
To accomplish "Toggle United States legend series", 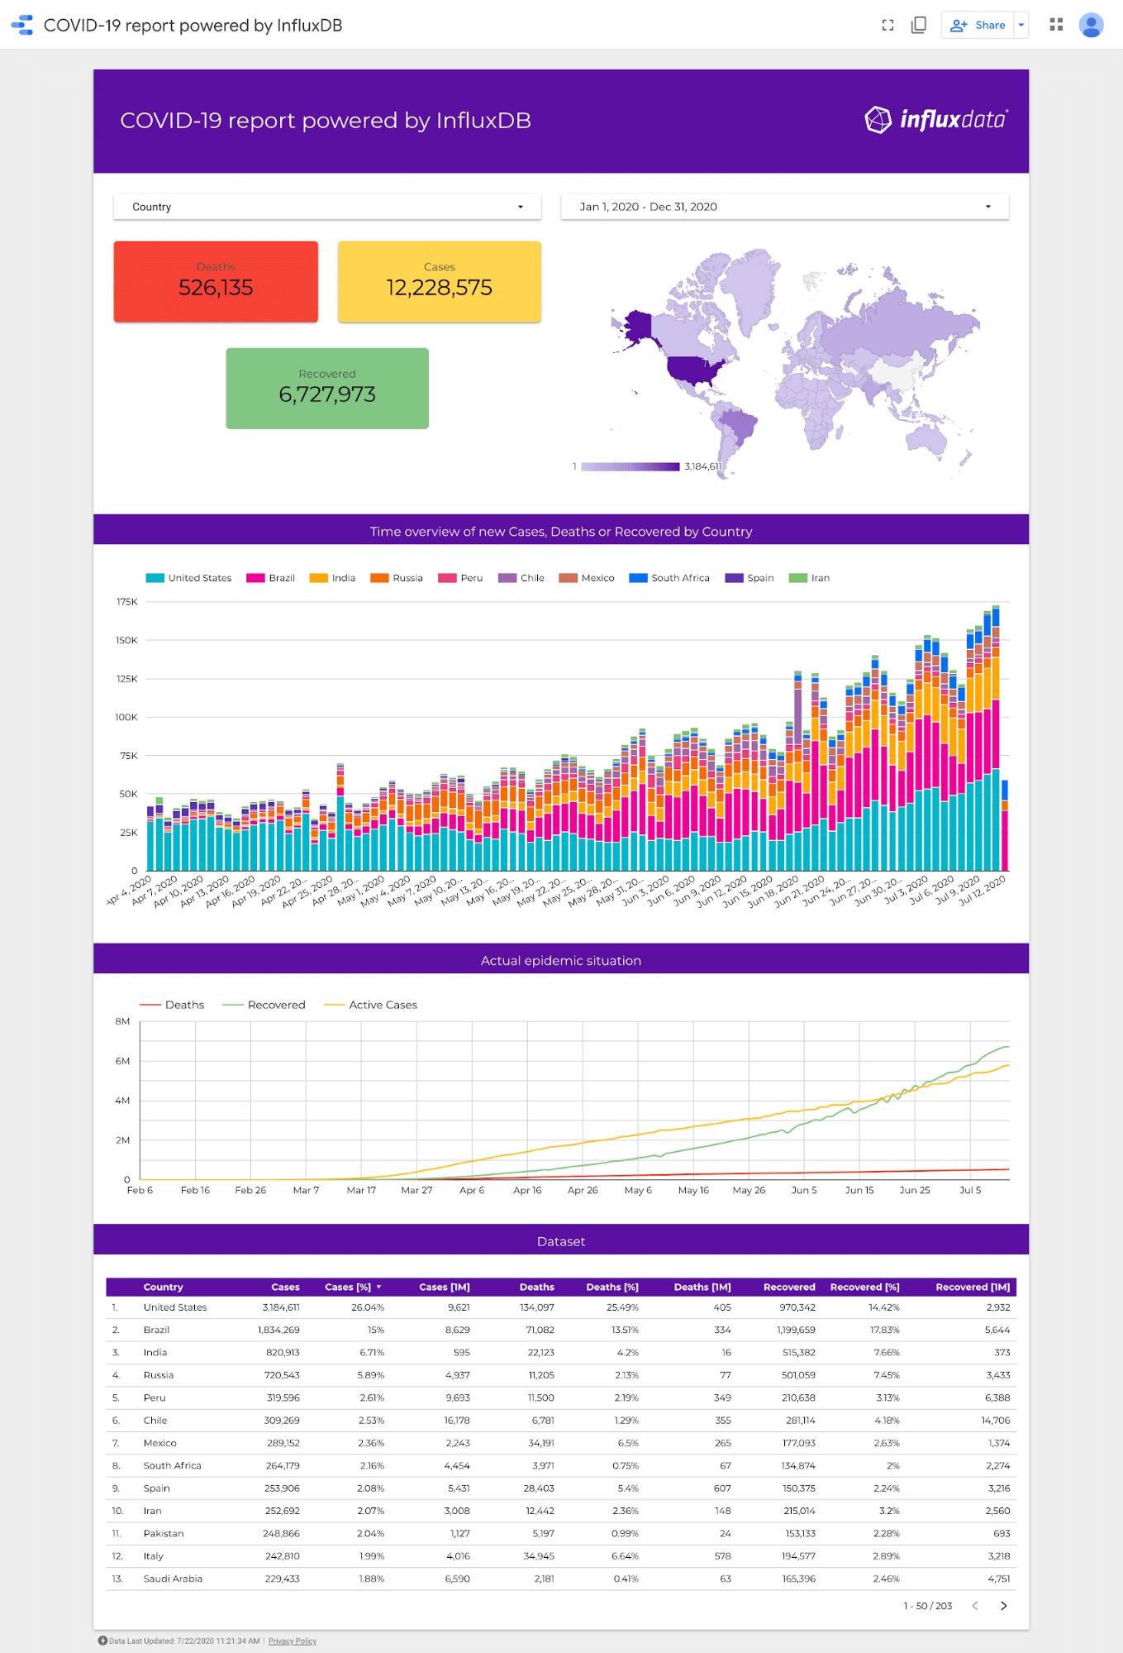I will tap(188, 578).
